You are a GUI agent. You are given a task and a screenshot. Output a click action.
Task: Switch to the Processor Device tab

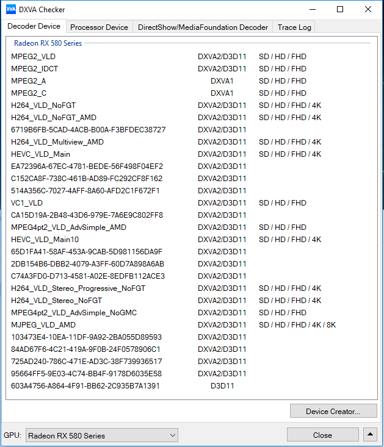tap(99, 27)
